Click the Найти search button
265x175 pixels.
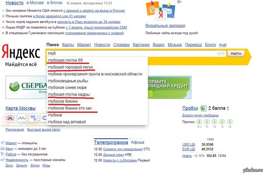coord(236,54)
